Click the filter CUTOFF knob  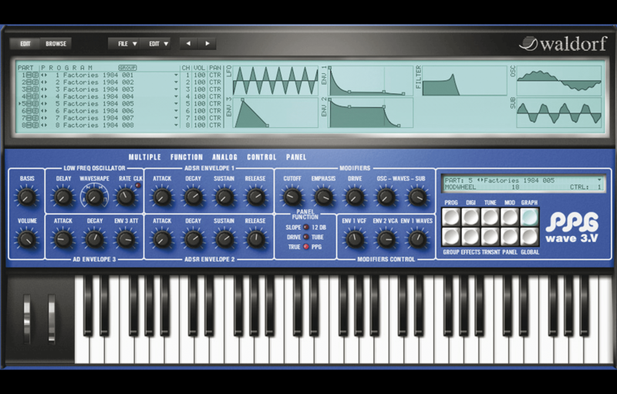point(292,197)
